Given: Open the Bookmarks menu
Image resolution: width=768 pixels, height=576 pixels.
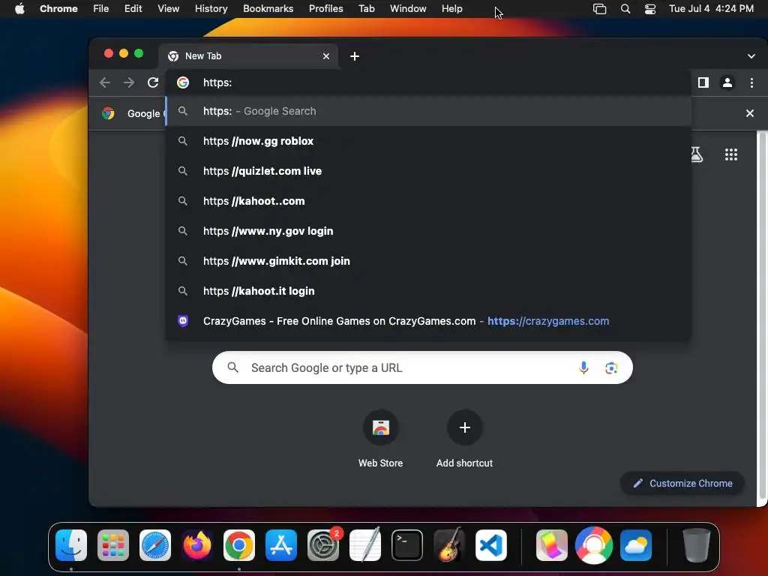Looking at the screenshot, I should pyautogui.click(x=268, y=9).
